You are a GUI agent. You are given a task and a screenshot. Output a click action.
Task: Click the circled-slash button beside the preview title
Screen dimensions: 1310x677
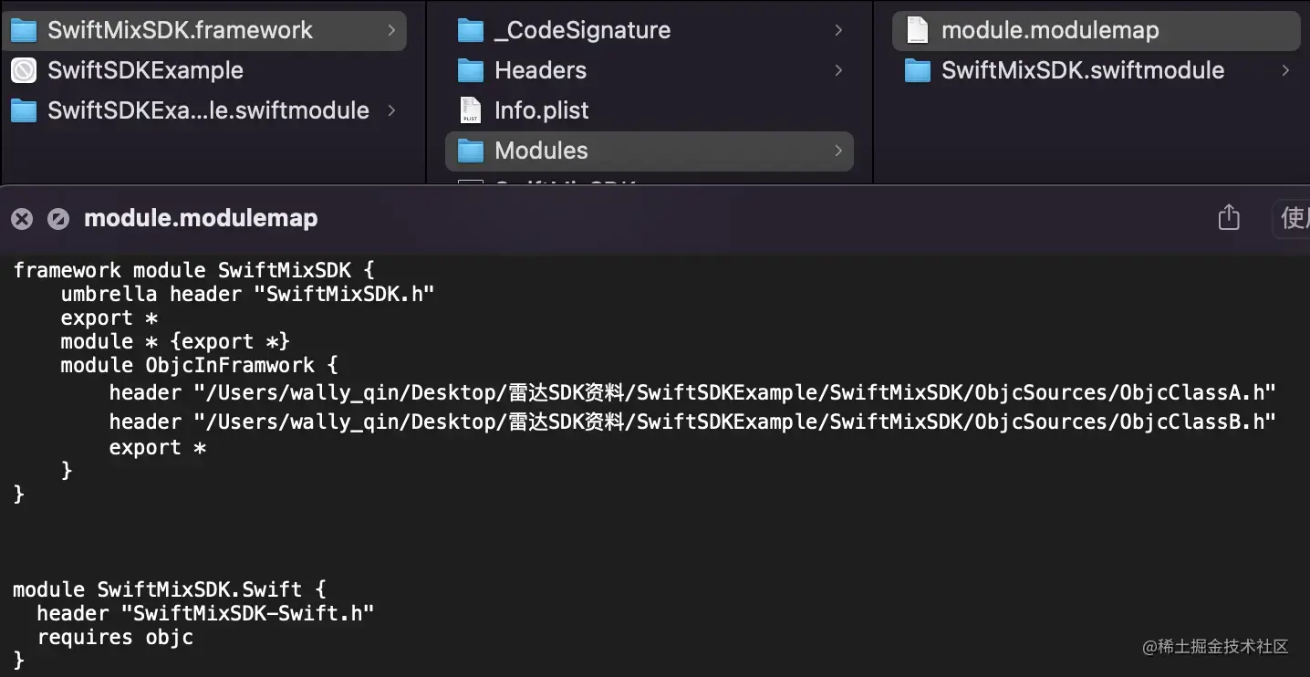click(58, 219)
